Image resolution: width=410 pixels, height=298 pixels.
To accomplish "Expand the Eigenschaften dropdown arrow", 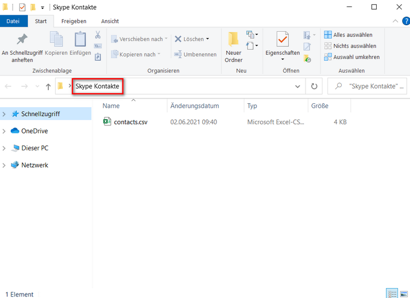I will click(283, 60).
